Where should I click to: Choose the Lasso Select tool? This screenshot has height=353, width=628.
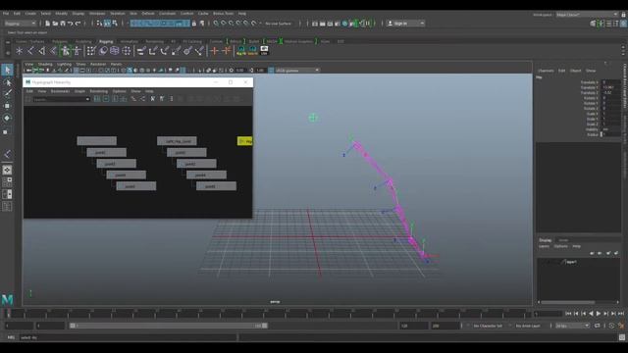pos(7,82)
